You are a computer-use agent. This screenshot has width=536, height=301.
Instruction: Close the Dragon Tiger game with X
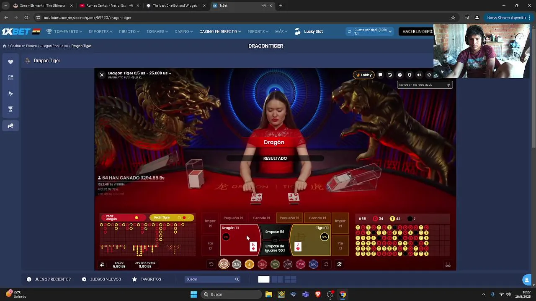101,75
